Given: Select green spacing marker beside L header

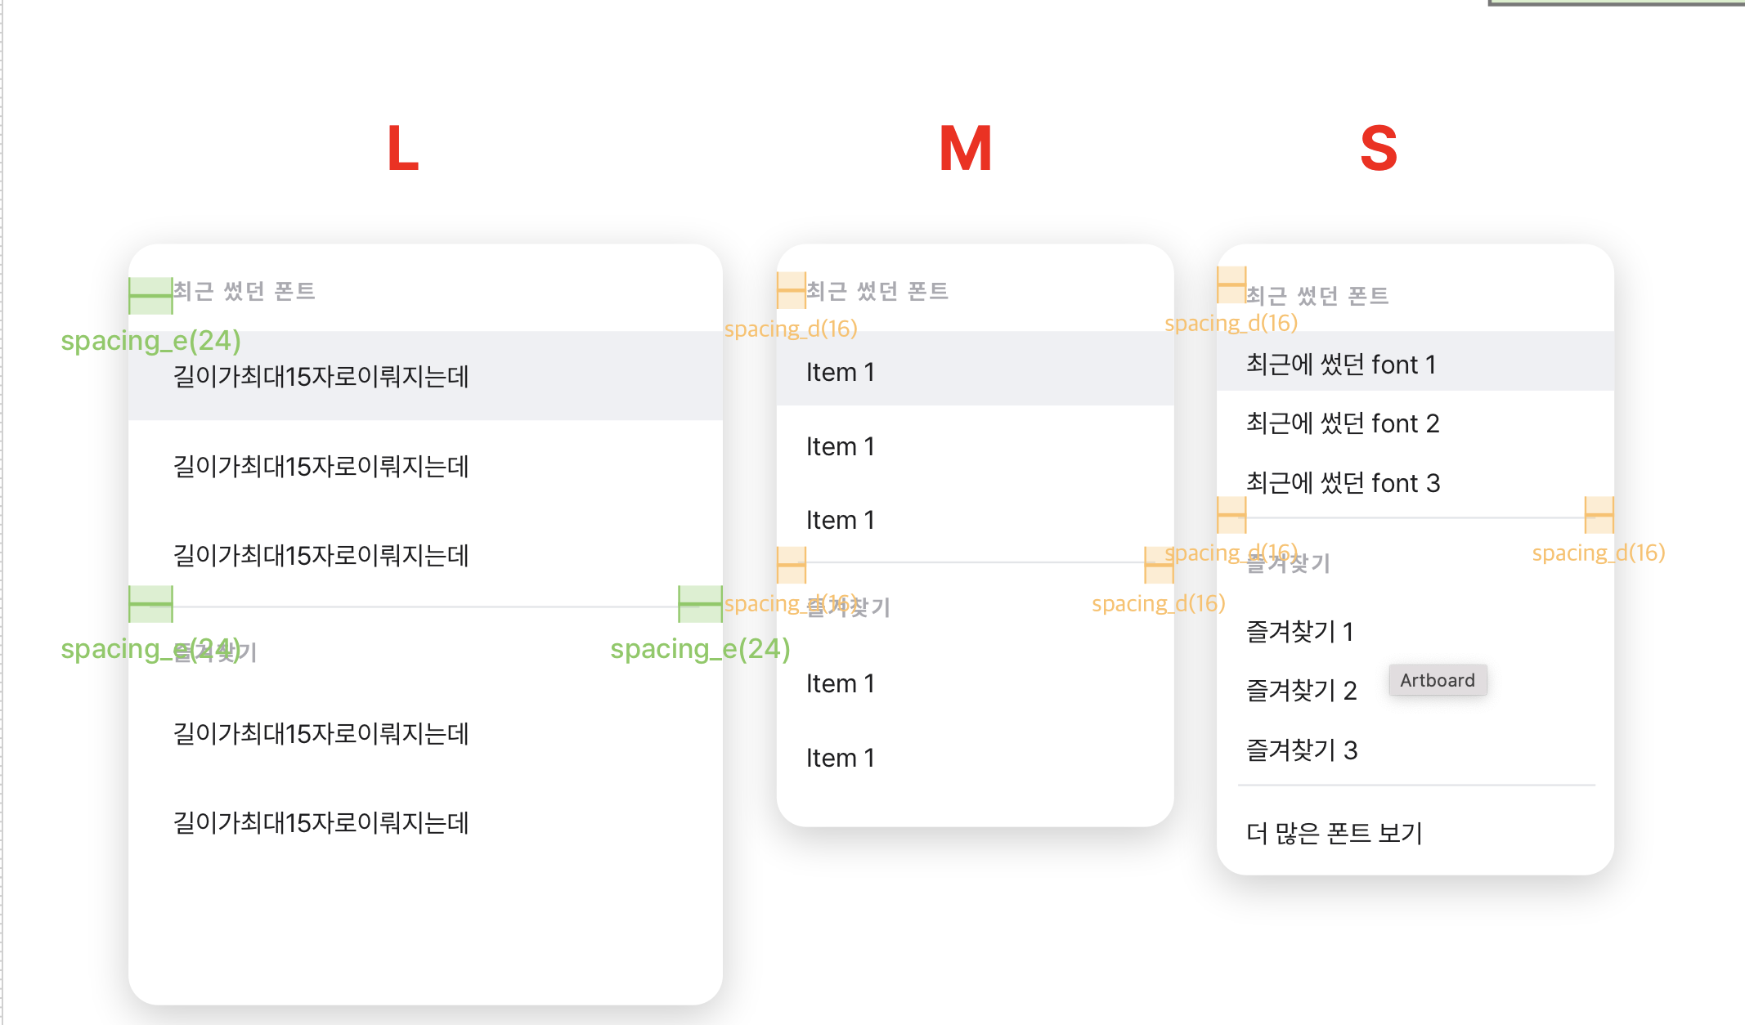Looking at the screenshot, I should point(150,296).
